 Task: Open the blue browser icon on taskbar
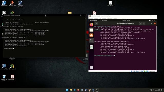tap(75, 90)
